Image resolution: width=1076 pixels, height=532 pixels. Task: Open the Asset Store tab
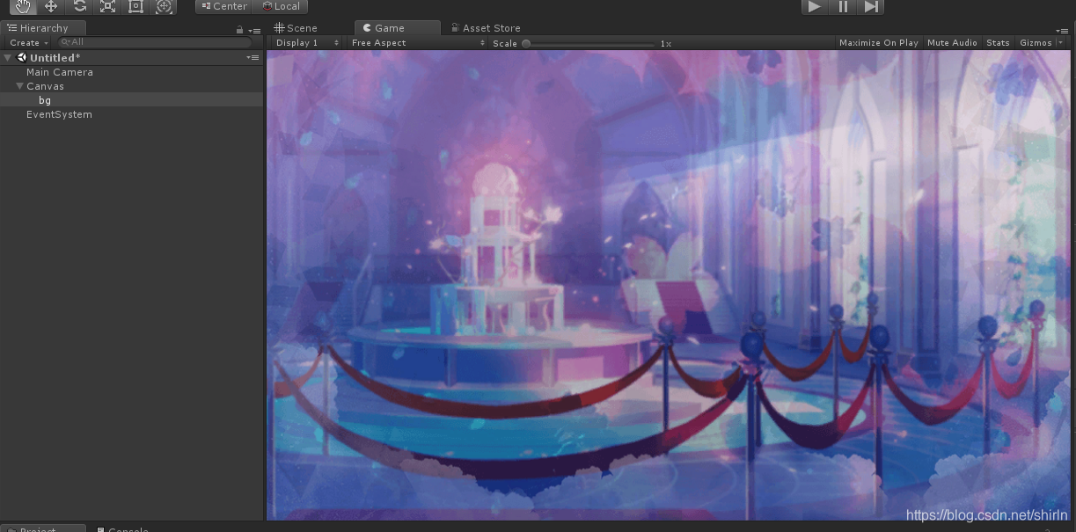pos(485,28)
